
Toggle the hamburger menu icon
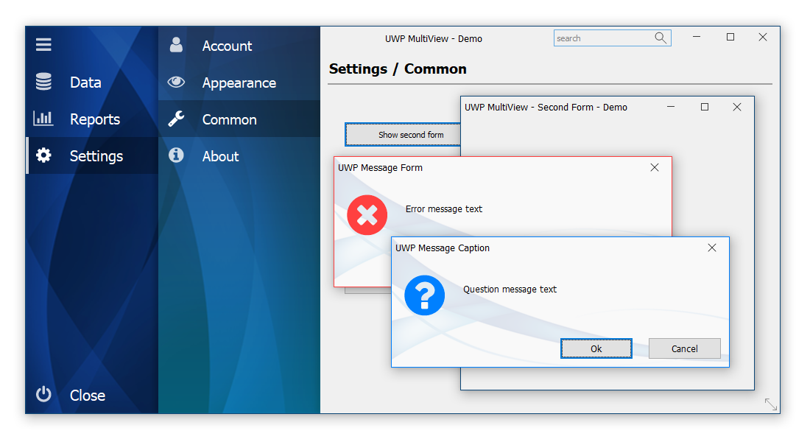pyautogui.click(x=43, y=44)
